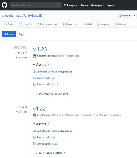Screen dimensions: 137x158
Task: Click repository book icon beside negitamago
Action: click(x=3, y=16)
